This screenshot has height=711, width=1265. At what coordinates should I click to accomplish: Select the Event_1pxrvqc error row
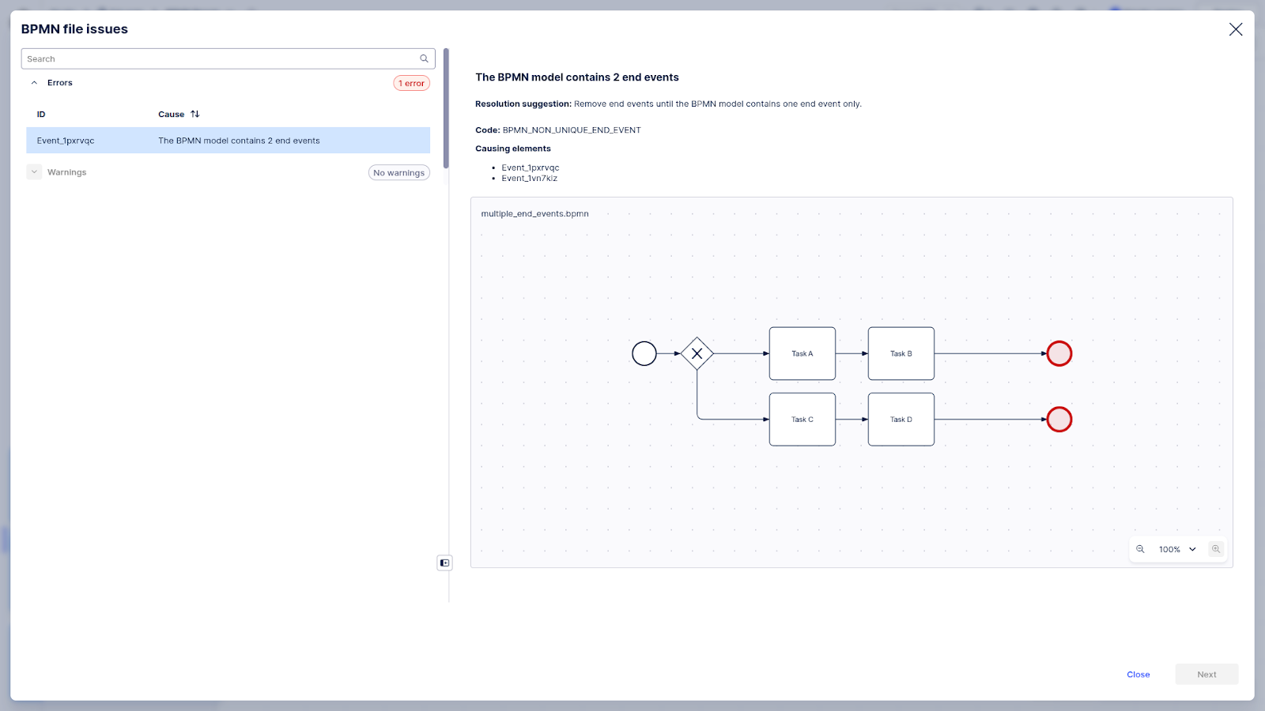tap(228, 141)
